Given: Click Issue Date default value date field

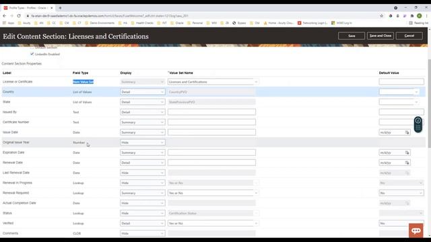Looking at the screenshot, I should click(392, 132).
